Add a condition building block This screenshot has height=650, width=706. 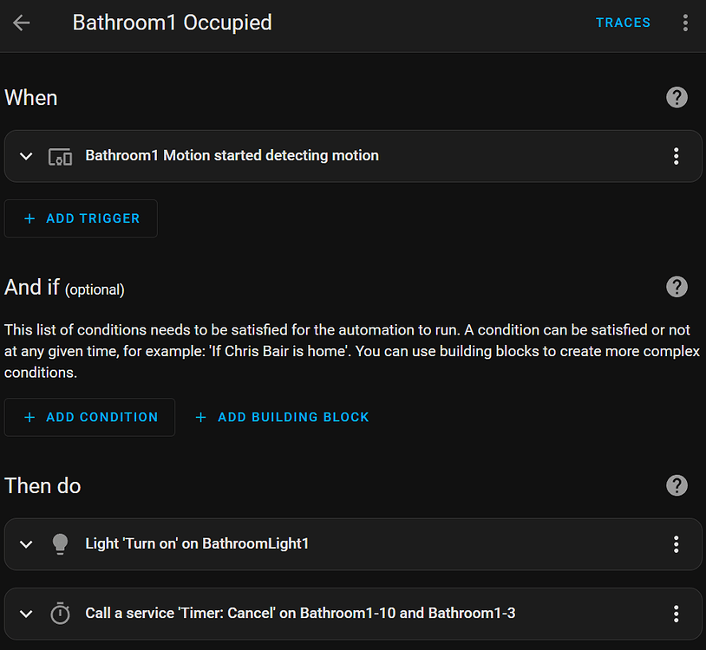click(x=283, y=417)
